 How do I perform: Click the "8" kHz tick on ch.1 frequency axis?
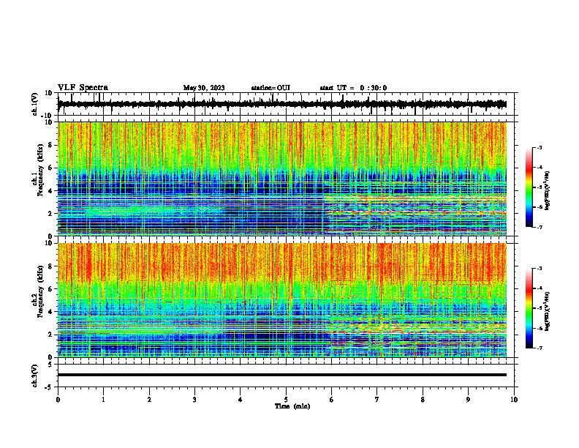click(x=50, y=145)
